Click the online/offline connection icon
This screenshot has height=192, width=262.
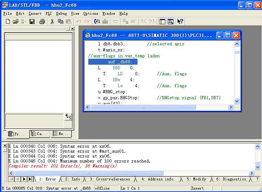125,21
